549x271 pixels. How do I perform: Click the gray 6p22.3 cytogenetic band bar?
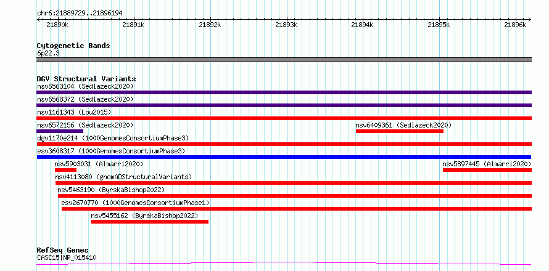(x=284, y=60)
